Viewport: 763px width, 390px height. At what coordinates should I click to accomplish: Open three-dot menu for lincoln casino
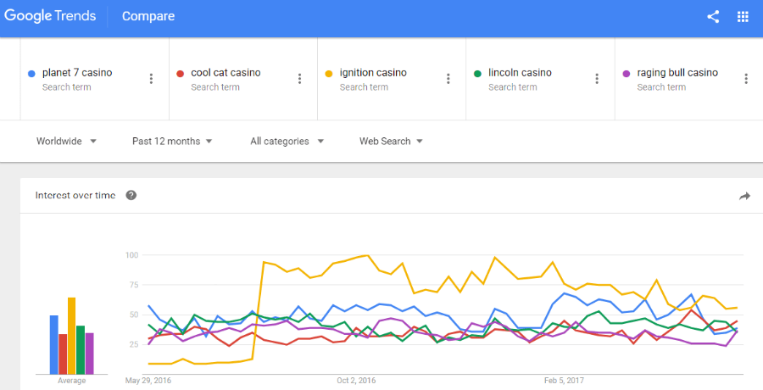point(597,79)
